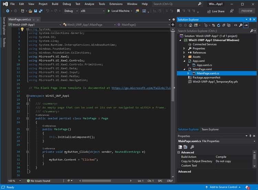Click the Home icon in Solution Explorer

click(190, 25)
